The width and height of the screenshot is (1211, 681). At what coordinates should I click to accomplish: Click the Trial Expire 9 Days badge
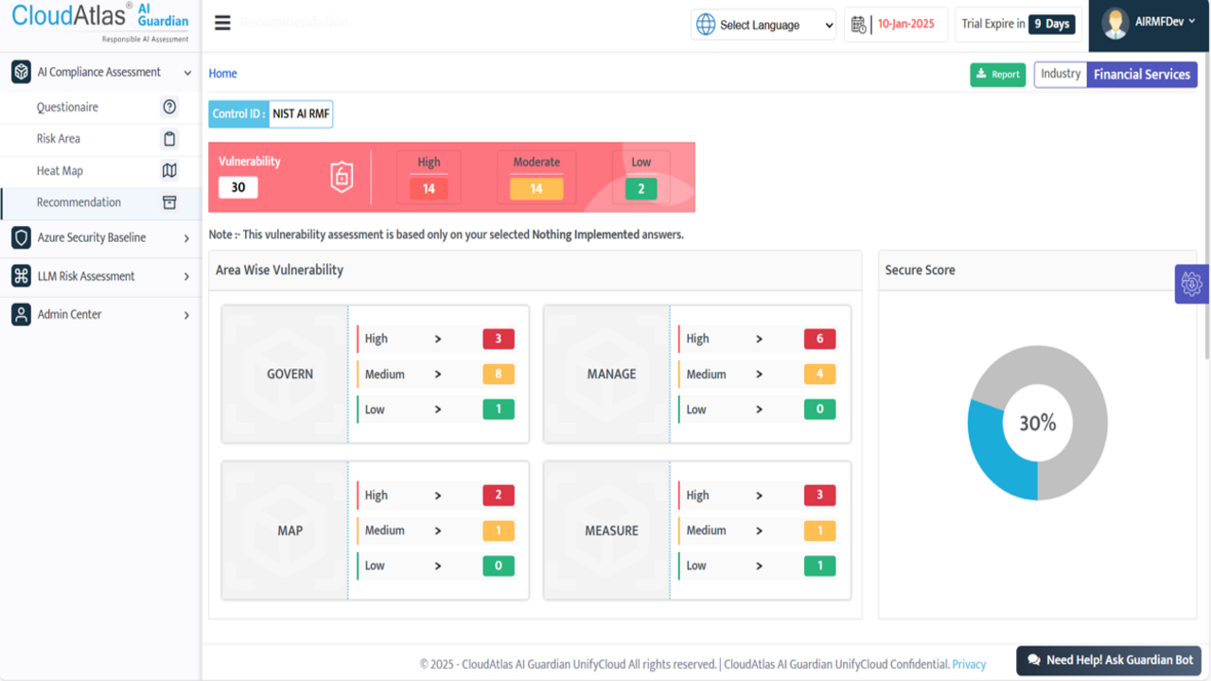click(1051, 25)
